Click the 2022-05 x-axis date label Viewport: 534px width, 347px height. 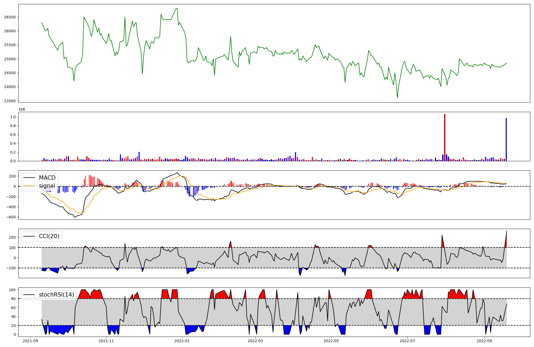[331, 341]
